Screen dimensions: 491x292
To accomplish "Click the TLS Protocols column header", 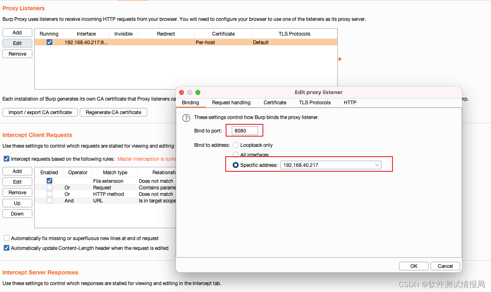I will [x=294, y=34].
